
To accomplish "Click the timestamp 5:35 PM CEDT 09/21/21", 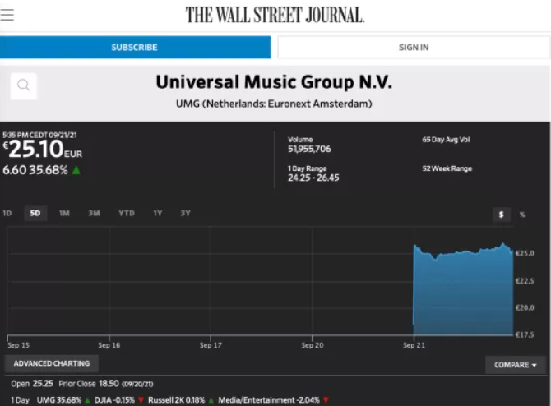I will pyautogui.click(x=39, y=135).
